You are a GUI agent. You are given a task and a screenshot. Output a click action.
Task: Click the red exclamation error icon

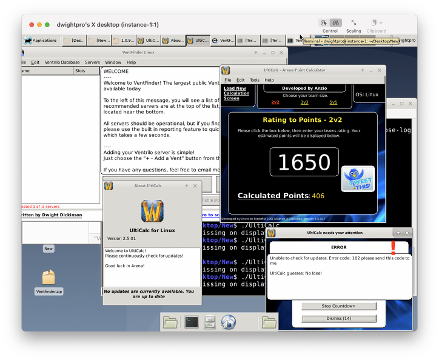(393, 247)
